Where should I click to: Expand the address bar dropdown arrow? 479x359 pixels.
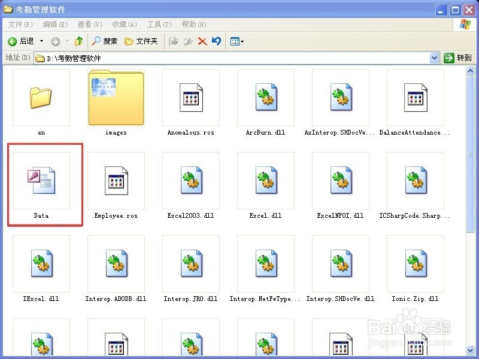[435, 58]
